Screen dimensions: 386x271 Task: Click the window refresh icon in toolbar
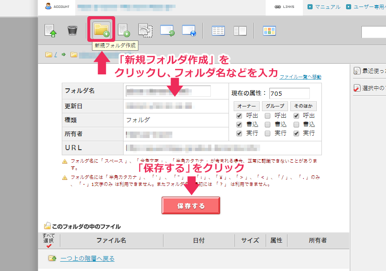point(167,31)
